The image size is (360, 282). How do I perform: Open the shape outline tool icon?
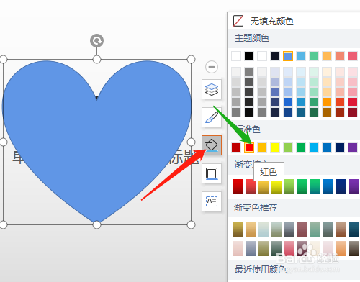[212, 173]
